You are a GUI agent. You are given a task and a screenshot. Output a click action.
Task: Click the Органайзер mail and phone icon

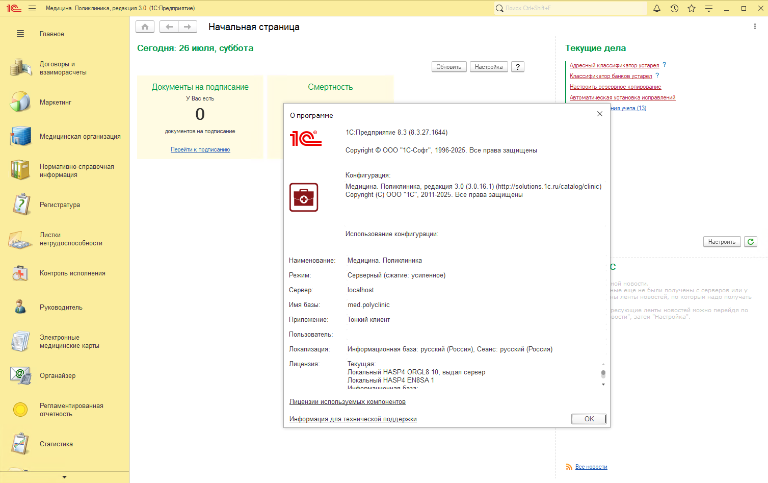20,375
